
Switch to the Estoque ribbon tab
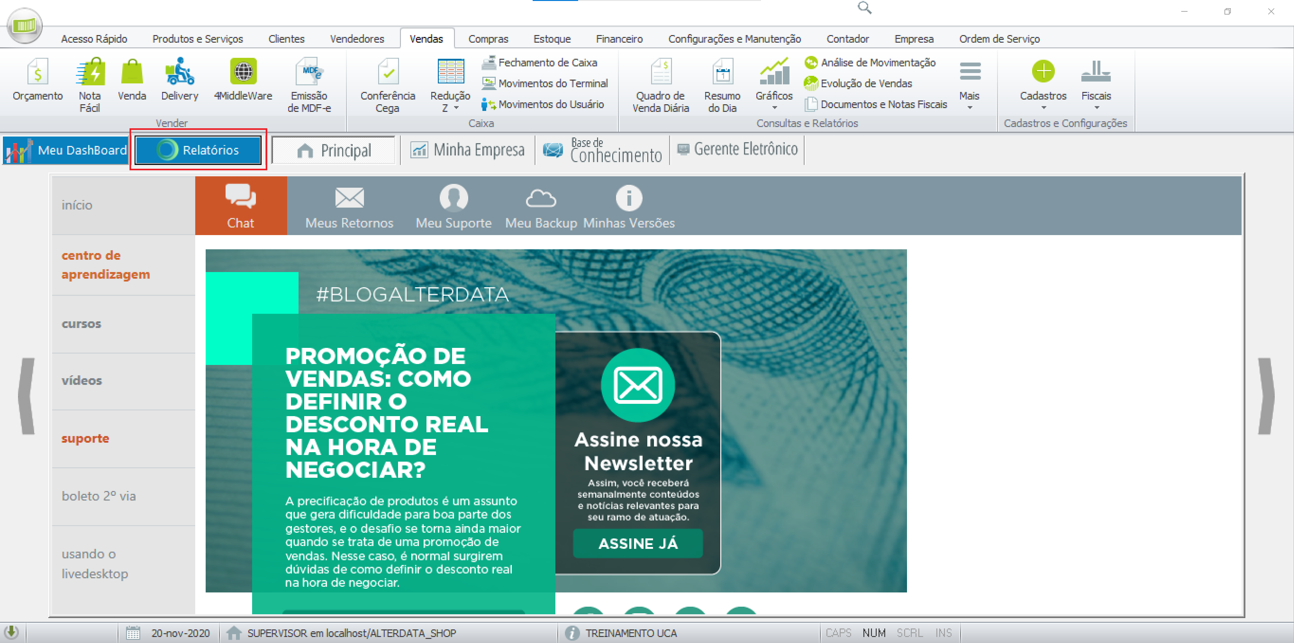point(552,39)
